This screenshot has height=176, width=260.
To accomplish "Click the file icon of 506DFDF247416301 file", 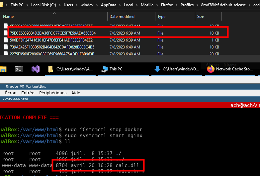I will pos(6,40).
